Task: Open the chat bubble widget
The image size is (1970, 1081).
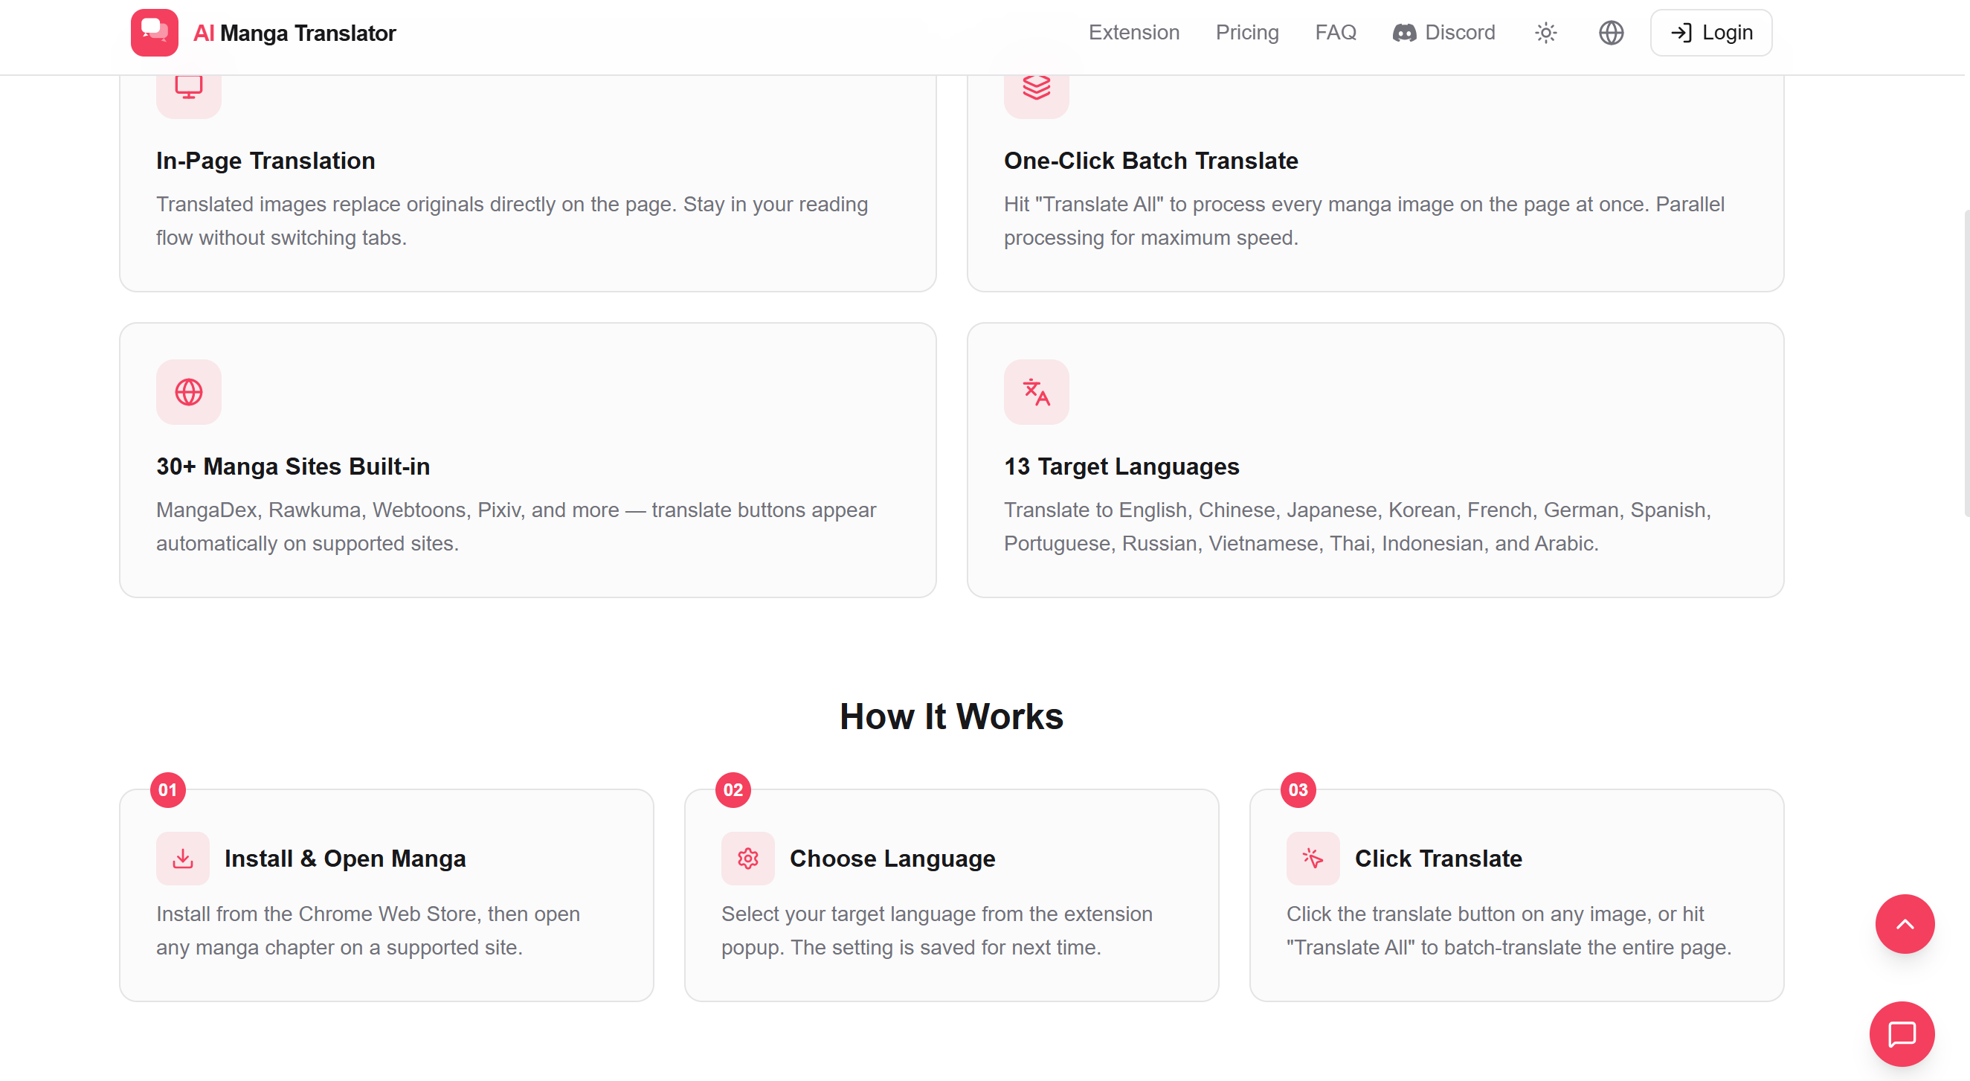Action: click(1901, 1033)
